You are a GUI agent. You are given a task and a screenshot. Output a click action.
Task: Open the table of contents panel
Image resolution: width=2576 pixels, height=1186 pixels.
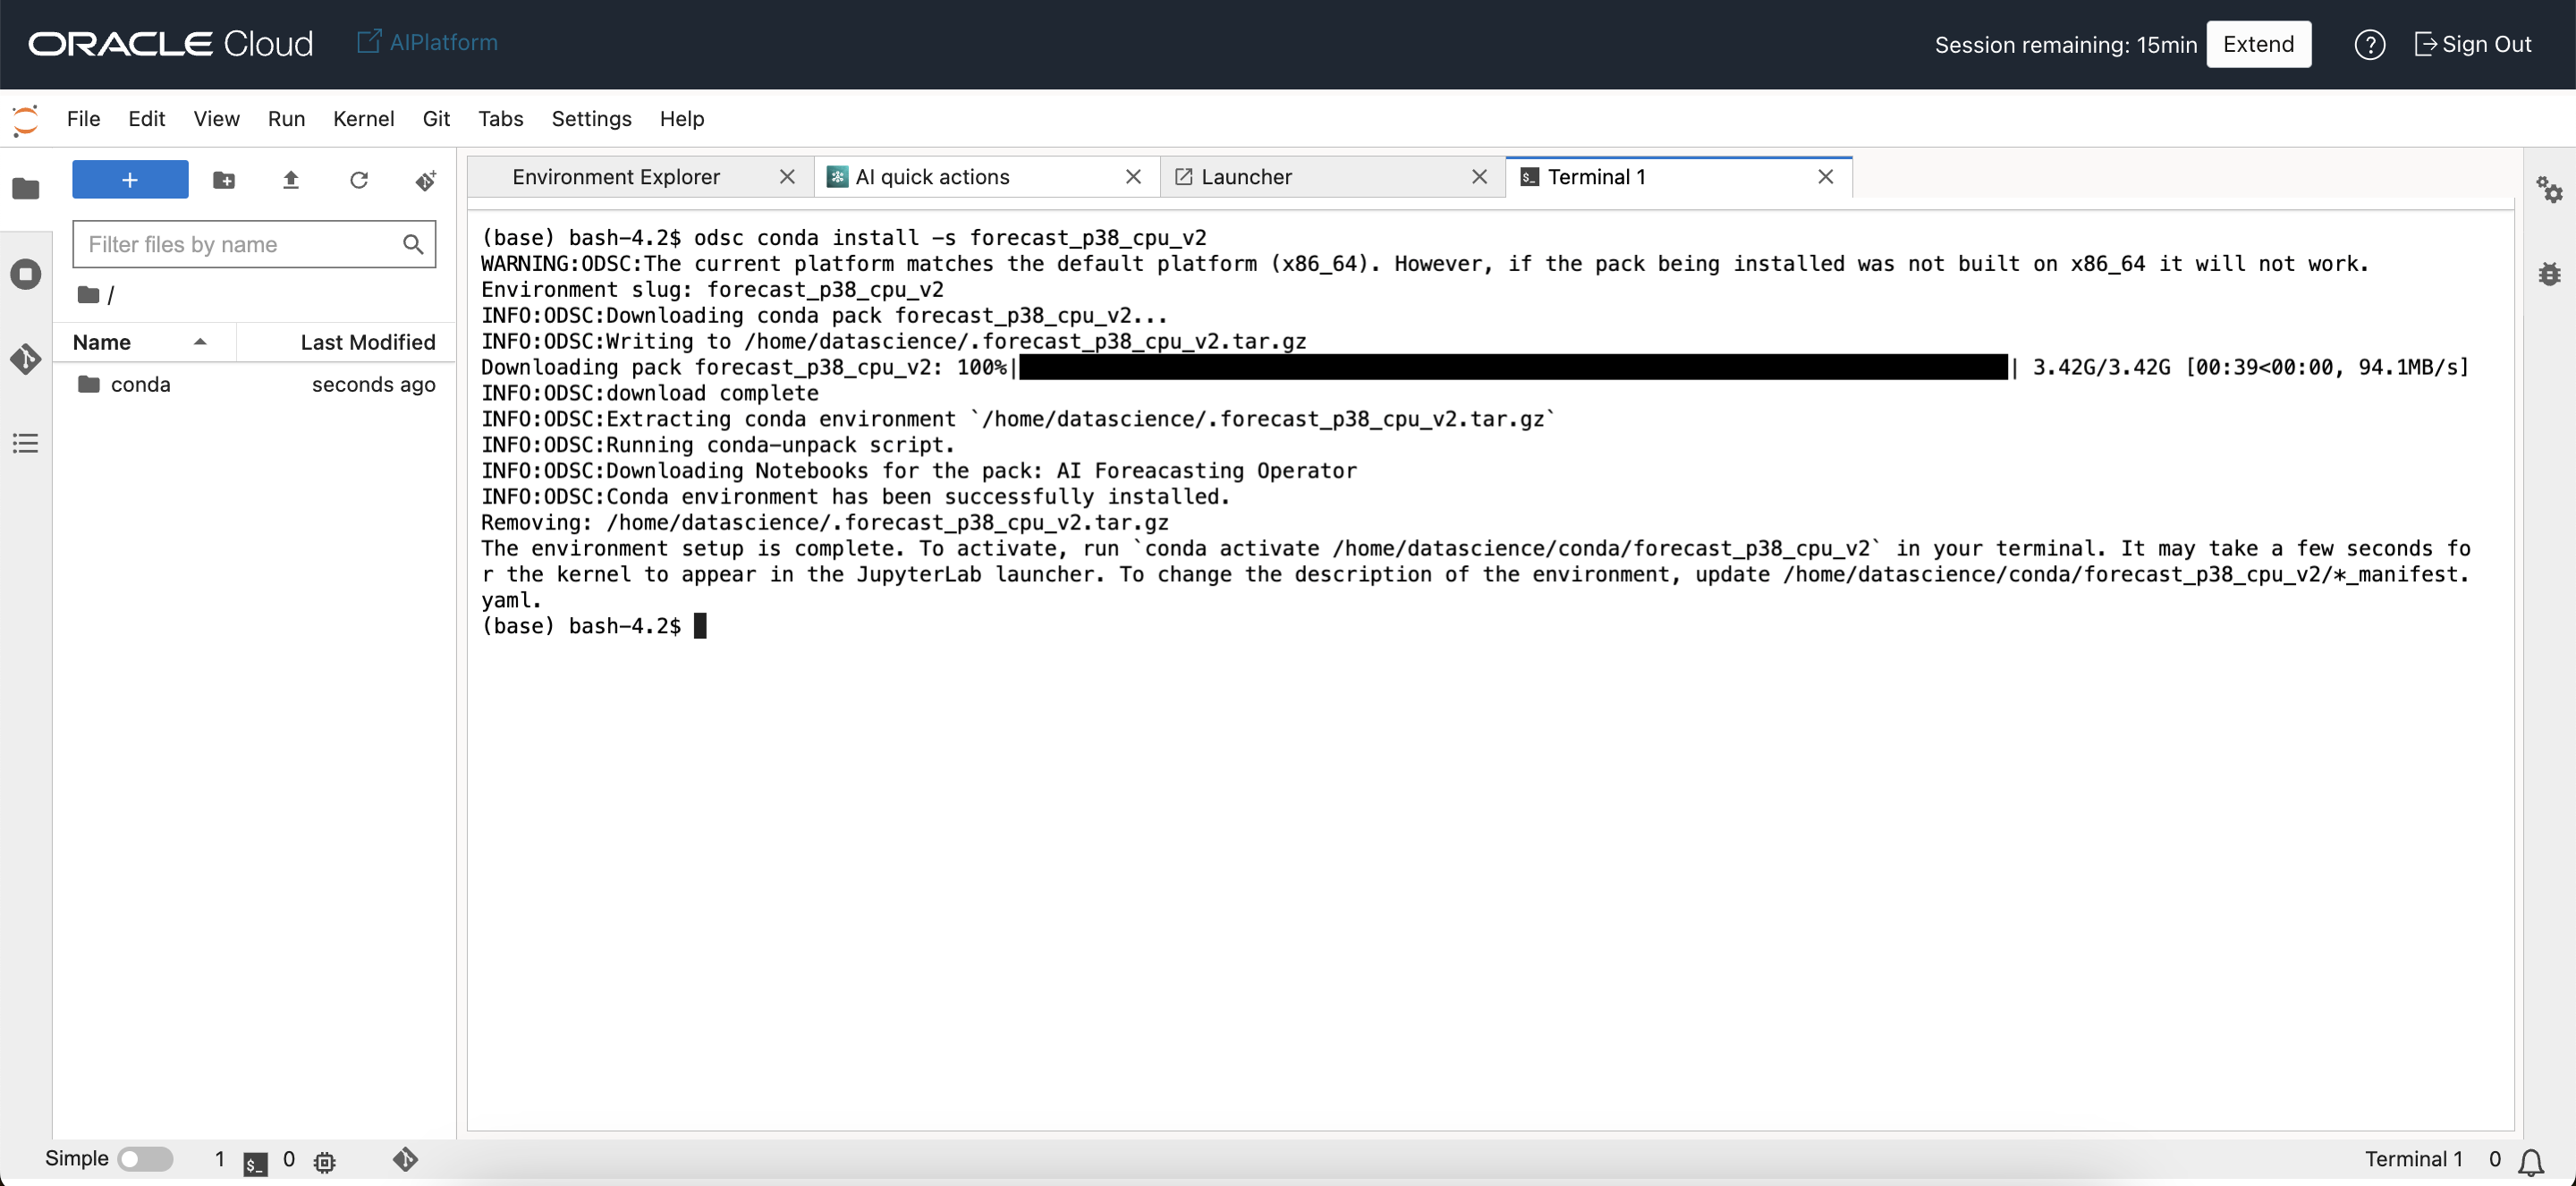tap(26, 443)
